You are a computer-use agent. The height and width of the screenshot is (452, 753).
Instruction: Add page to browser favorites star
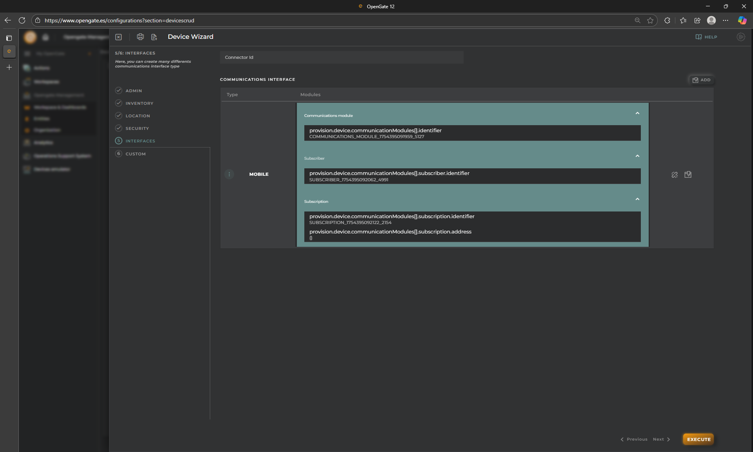tap(650, 20)
